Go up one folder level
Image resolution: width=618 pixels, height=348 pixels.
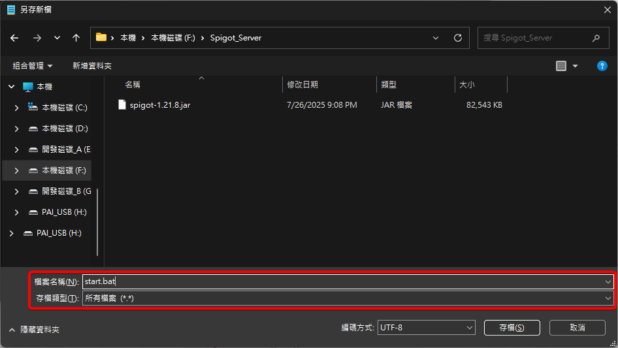pos(76,38)
